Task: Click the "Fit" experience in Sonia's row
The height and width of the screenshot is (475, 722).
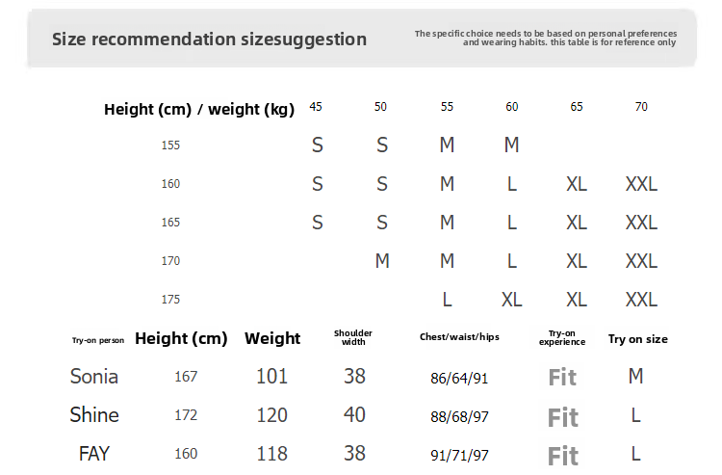Action: click(x=563, y=377)
